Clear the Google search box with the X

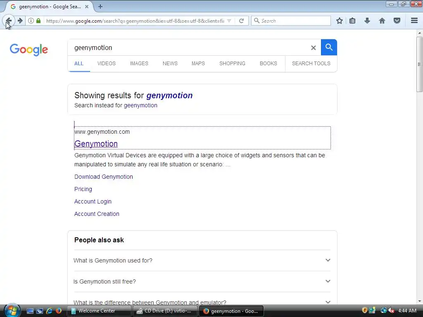(x=313, y=48)
